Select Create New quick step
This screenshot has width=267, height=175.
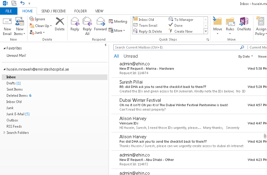[180, 31]
